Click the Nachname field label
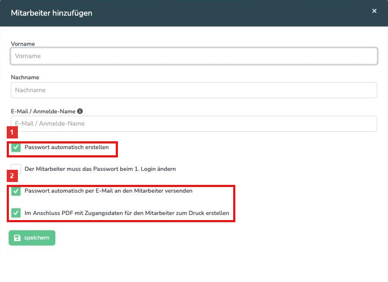This screenshot has width=388, height=282. tap(25, 78)
